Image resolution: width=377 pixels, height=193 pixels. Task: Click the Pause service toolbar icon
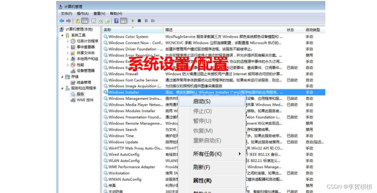146,21
